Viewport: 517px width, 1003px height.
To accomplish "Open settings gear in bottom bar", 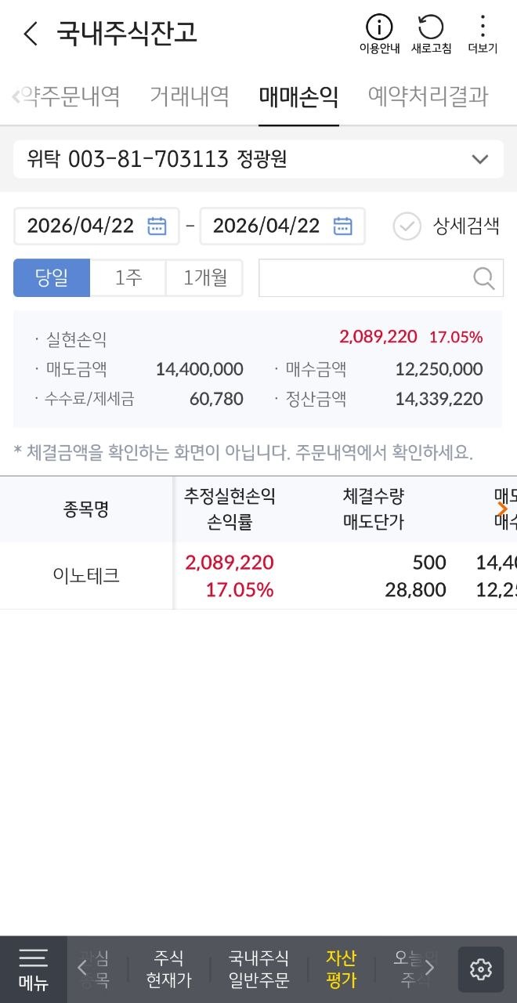I will click(x=480, y=969).
